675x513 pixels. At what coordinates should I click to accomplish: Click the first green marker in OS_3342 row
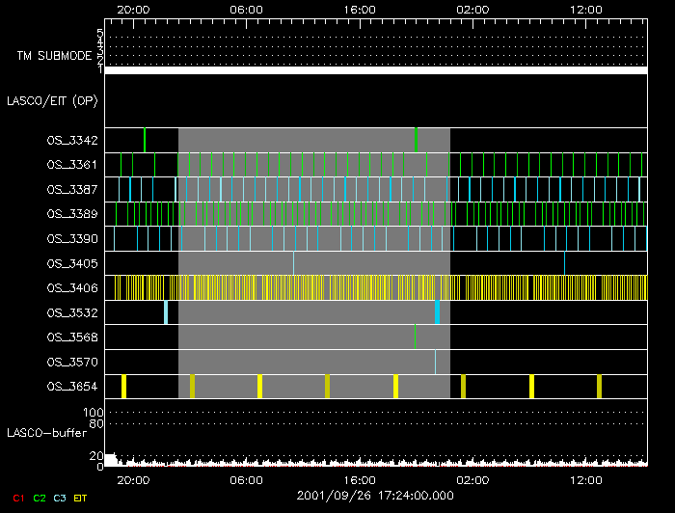(145, 140)
